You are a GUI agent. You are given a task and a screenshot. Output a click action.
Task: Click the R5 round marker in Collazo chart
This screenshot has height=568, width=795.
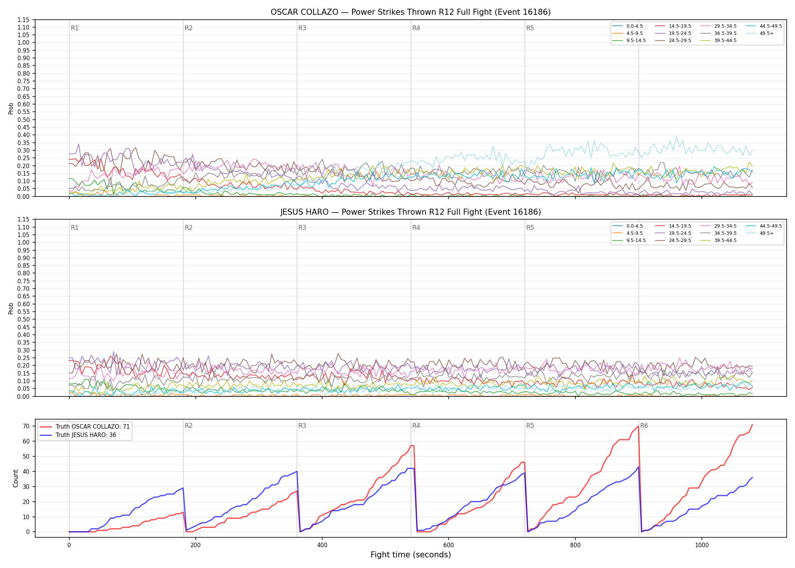(530, 28)
